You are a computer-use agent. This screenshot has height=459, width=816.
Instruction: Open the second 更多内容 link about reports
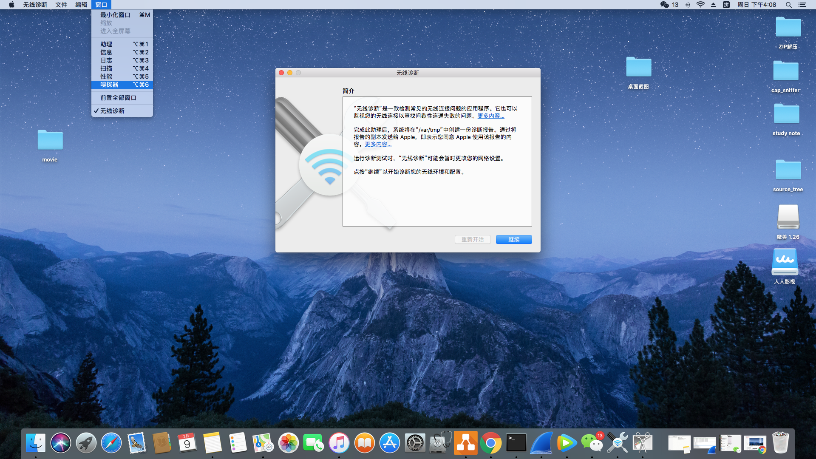click(378, 144)
